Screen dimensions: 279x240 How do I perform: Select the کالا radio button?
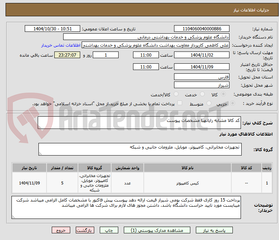pos(223,94)
